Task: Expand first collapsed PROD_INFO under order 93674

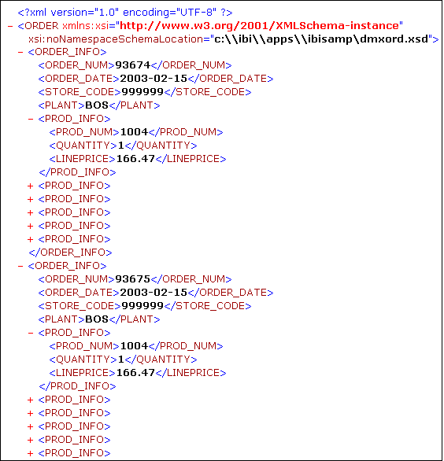Action: (x=30, y=186)
